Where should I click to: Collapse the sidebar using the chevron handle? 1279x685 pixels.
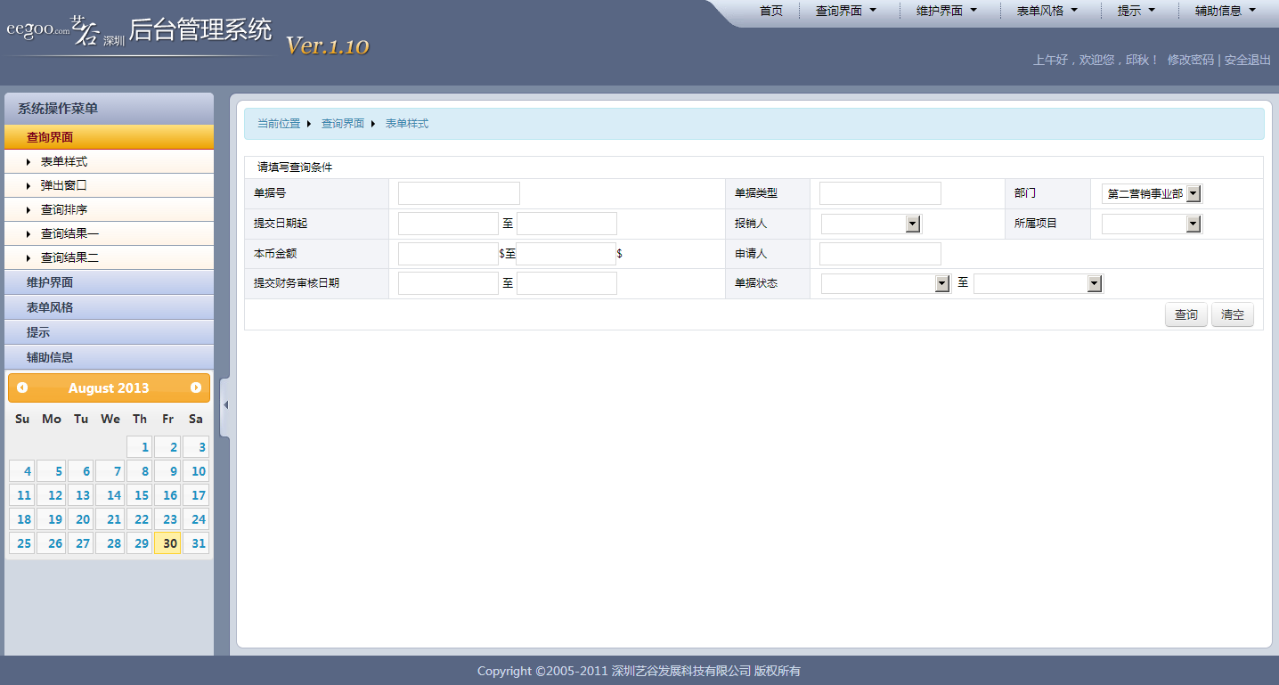click(x=224, y=405)
